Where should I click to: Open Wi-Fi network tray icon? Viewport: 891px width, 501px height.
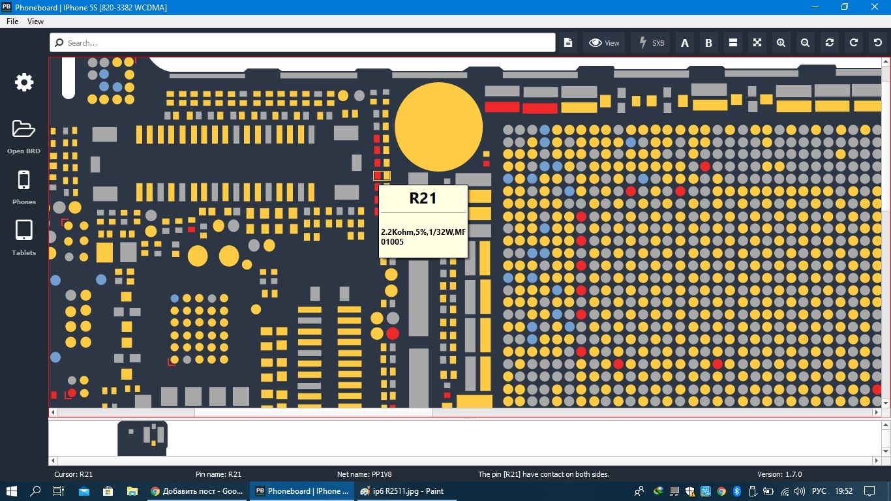785,491
